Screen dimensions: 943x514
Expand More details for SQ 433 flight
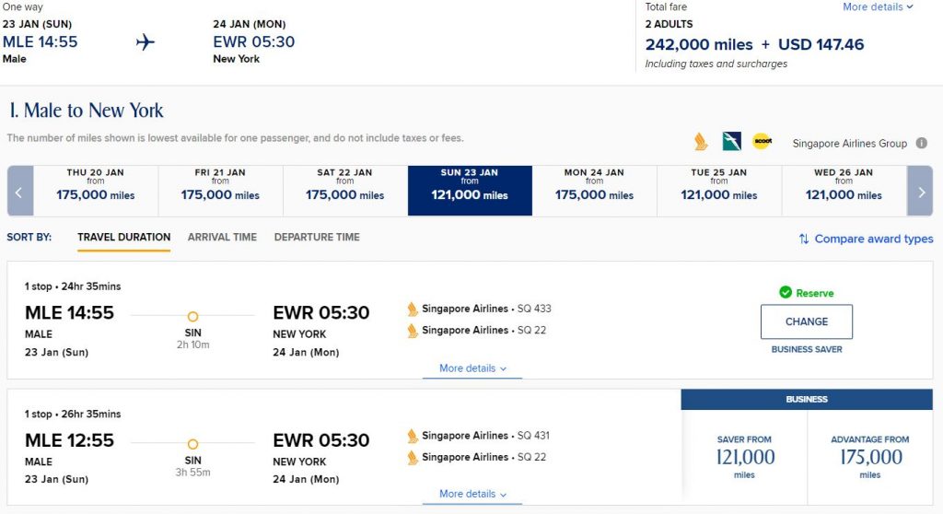pos(472,368)
